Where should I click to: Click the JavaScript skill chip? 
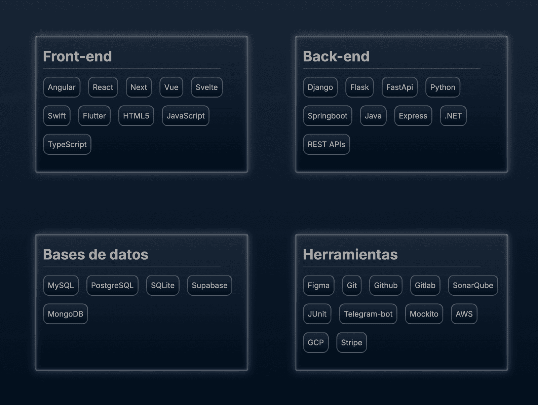[x=186, y=116]
